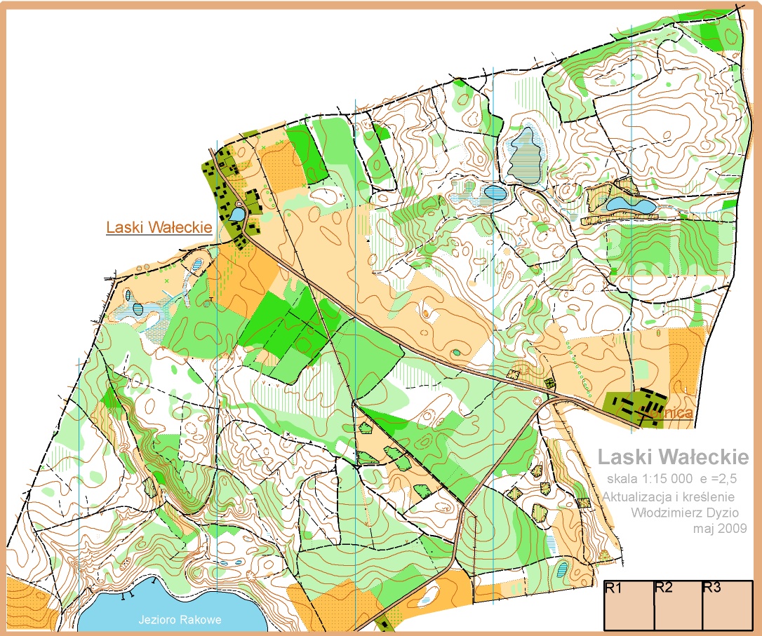Click the elongated blue lake in the eastern yellow clearing

[629, 205]
